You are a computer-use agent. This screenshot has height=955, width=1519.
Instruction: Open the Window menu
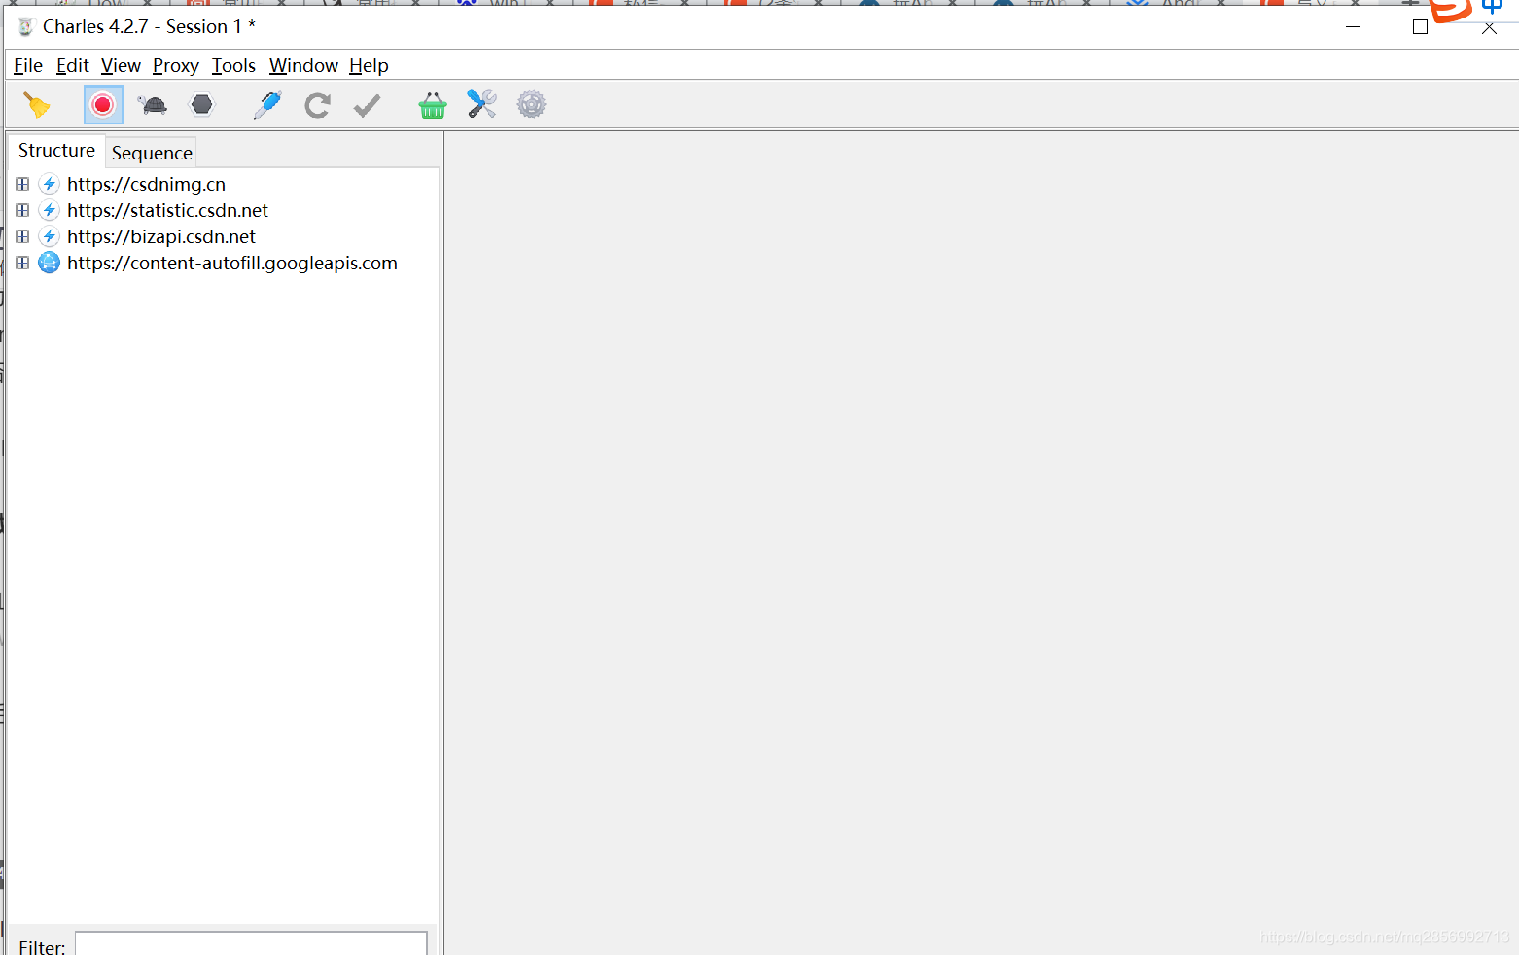pyautogui.click(x=303, y=65)
